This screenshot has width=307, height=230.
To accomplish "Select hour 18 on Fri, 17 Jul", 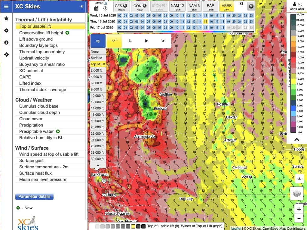I will pos(223,28).
